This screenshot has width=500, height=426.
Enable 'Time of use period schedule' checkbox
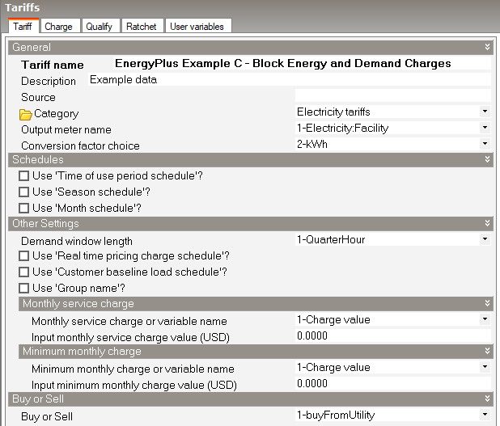(24, 176)
